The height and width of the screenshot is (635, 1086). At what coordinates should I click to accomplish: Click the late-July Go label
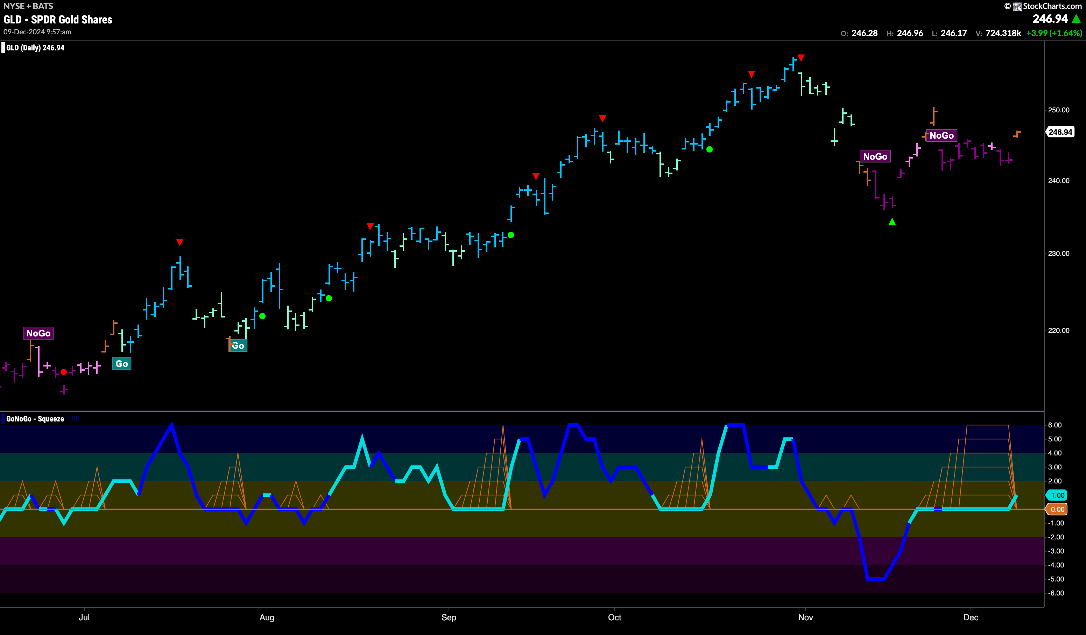[x=238, y=346]
